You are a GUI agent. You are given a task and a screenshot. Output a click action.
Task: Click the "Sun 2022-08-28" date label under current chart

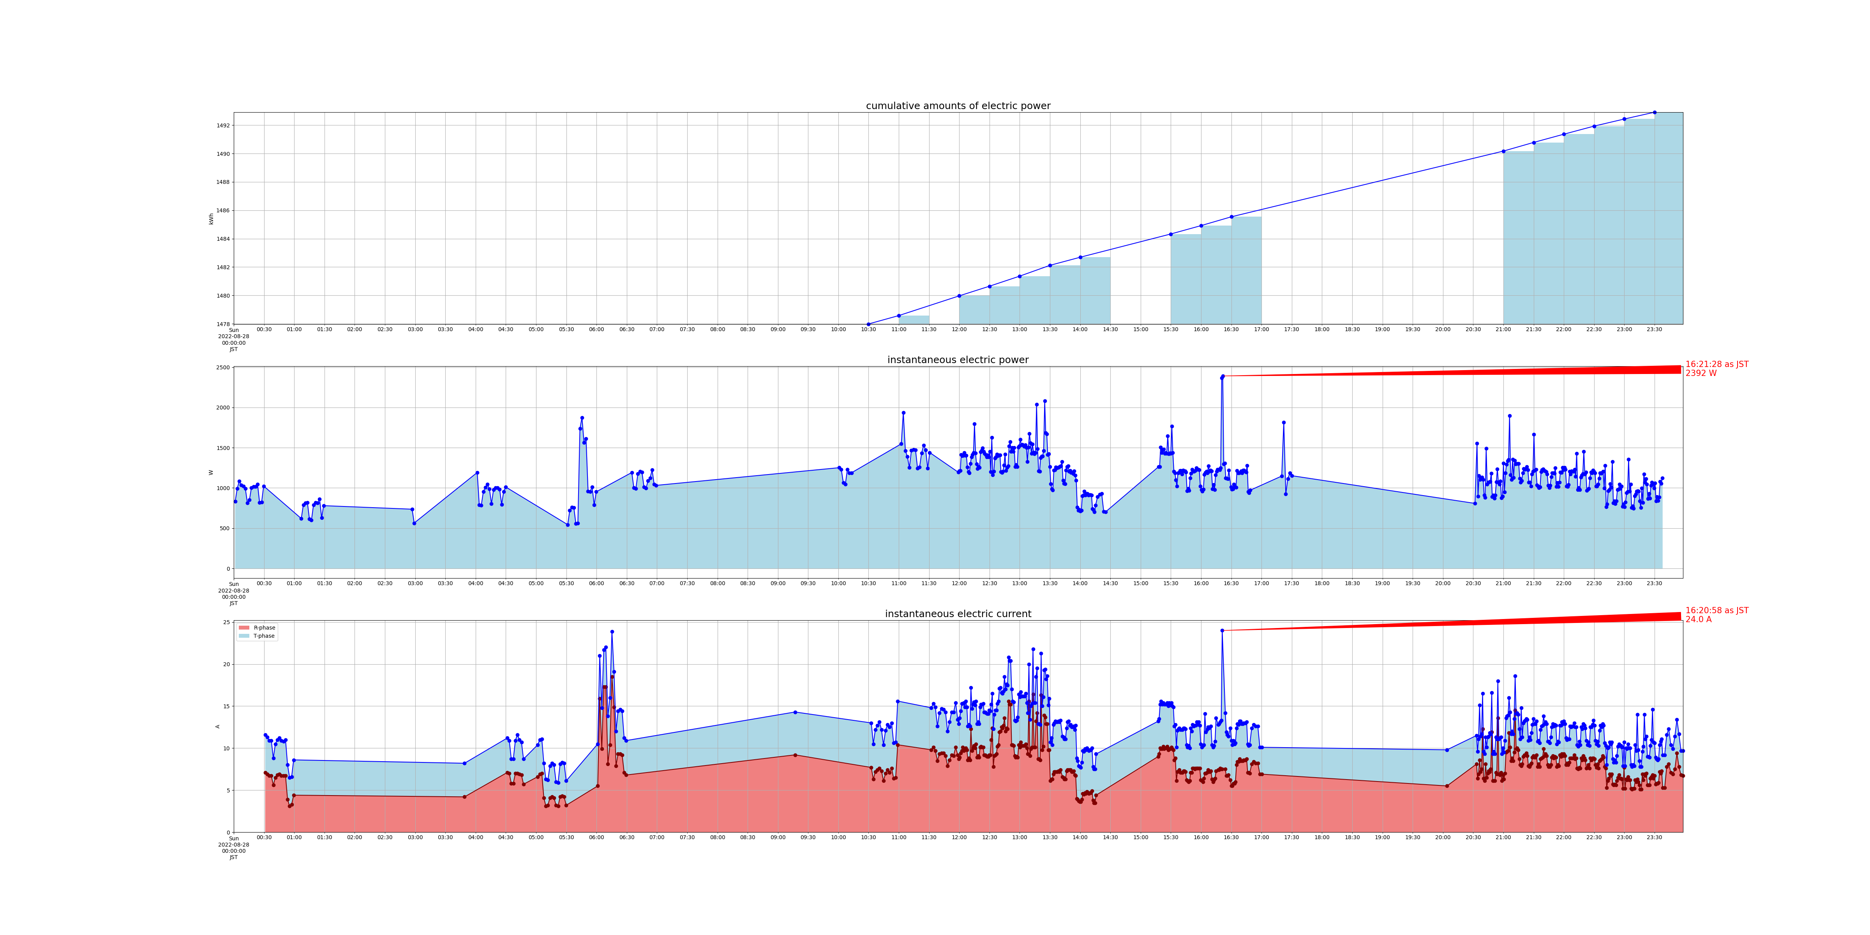[x=234, y=841]
